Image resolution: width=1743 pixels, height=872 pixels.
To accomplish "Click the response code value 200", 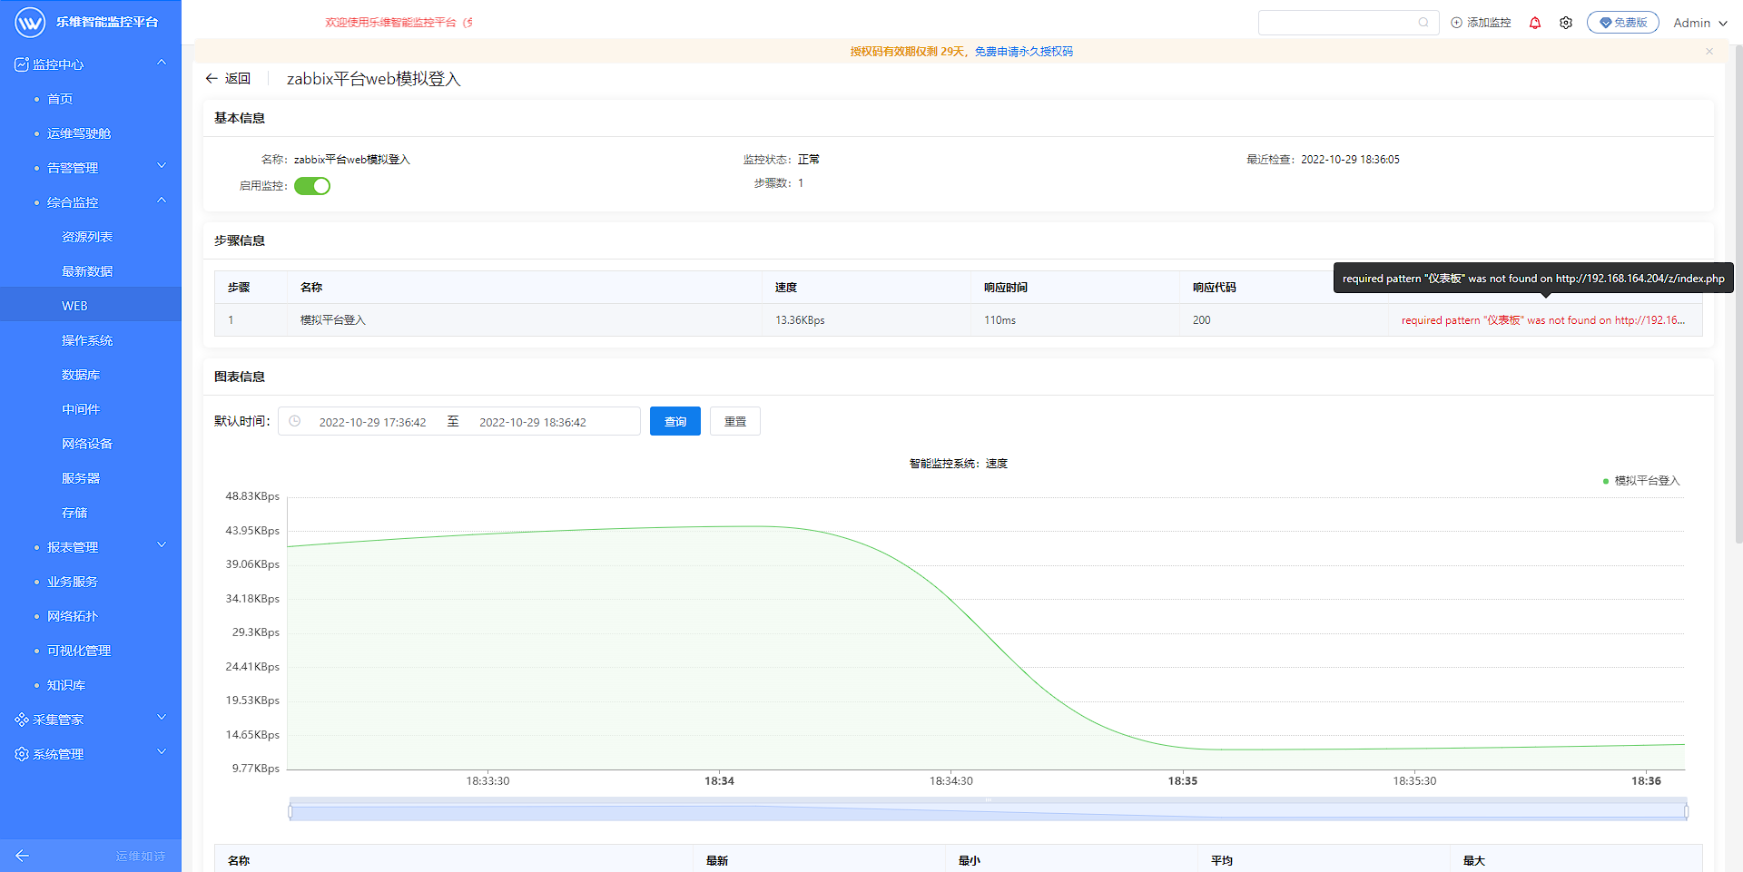I will tap(1201, 320).
